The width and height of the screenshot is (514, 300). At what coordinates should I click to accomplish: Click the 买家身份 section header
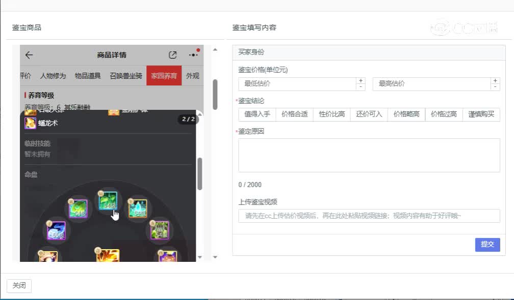pos(369,52)
